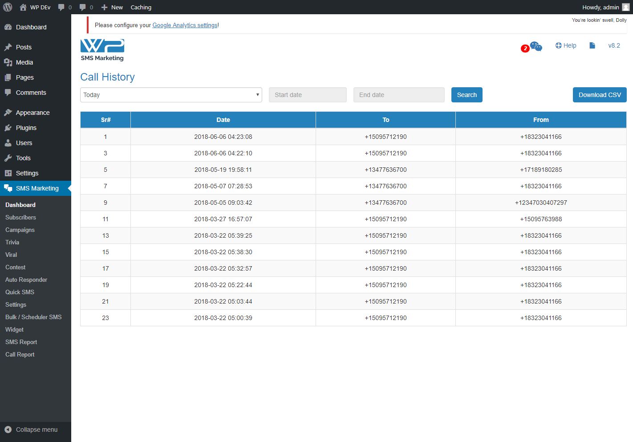Click the Comments bubble icon in sidebar
The width and height of the screenshot is (633, 442).
[x=8, y=93]
